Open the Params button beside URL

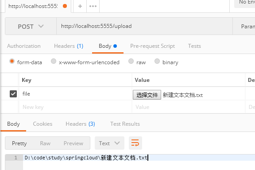pyautogui.click(x=244, y=27)
